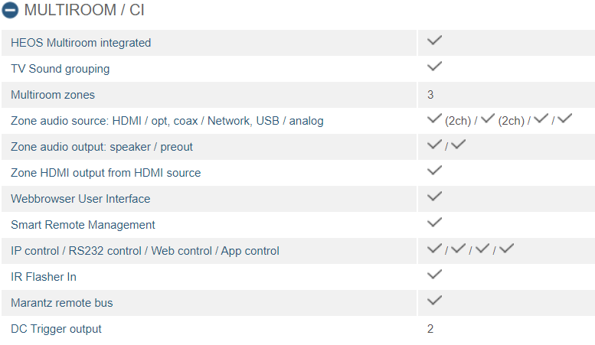The width and height of the screenshot is (595, 345).
Task: Click the Zone HDMI output checkmark
Action: (x=434, y=171)
